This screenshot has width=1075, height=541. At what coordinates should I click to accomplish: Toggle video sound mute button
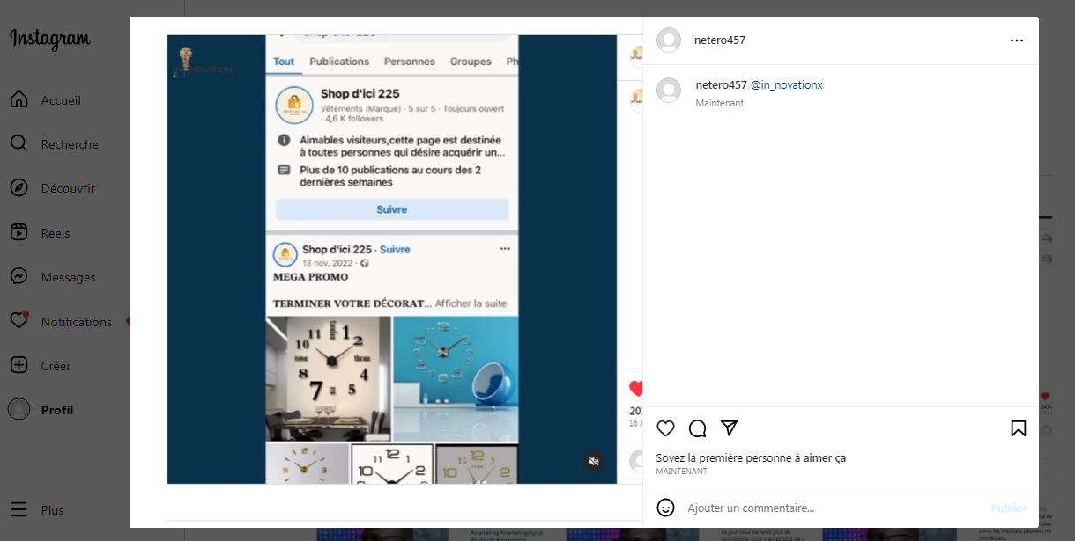(594, 461)
